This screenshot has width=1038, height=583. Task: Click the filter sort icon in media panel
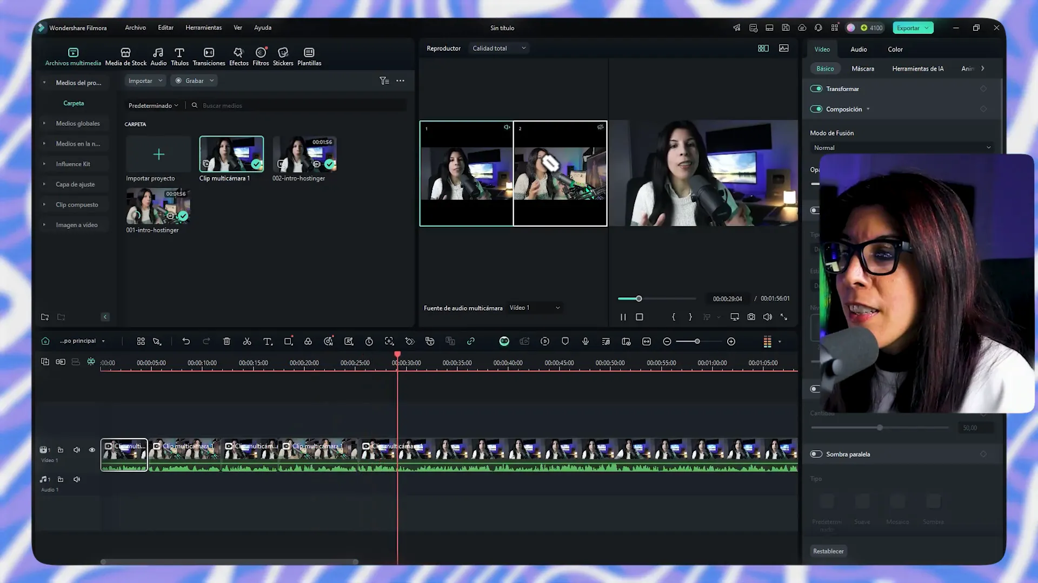click(x=384, y=80)
